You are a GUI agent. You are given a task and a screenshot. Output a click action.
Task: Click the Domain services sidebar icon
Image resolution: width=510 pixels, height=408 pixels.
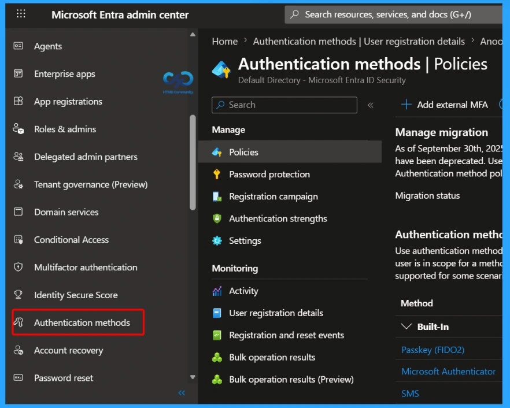click(19, 212)
